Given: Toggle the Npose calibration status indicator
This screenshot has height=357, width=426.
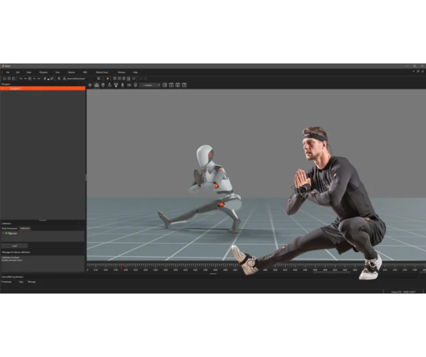Looking at the screenshot, I should click(6, 233).
